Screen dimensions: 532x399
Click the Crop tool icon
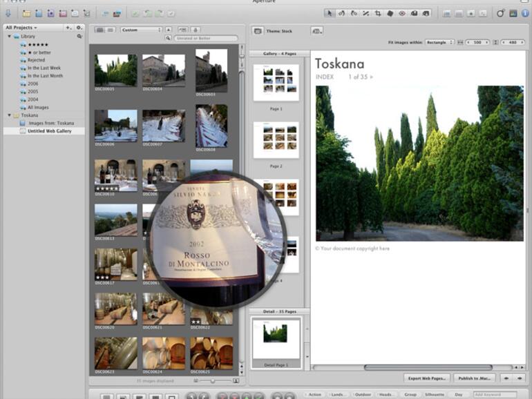(377, 13)
